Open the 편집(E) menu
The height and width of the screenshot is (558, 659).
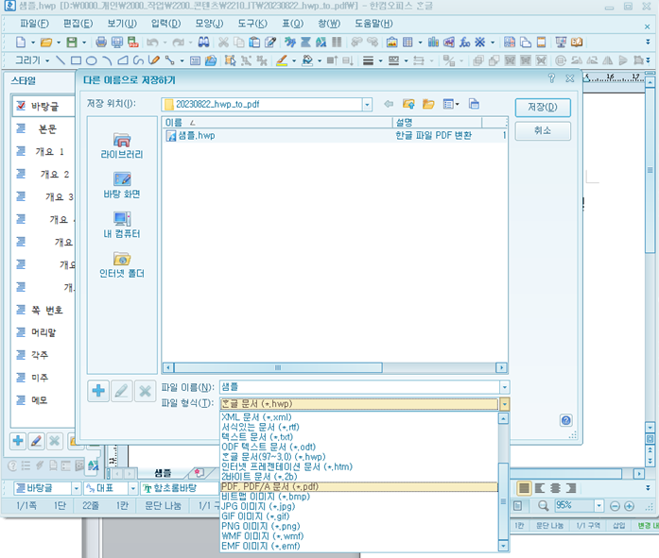pyautogui.click(x=78, y=24)
